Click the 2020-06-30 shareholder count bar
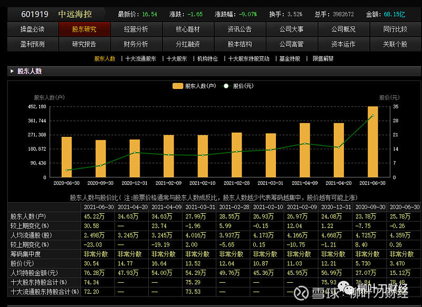 click(67, 157)
